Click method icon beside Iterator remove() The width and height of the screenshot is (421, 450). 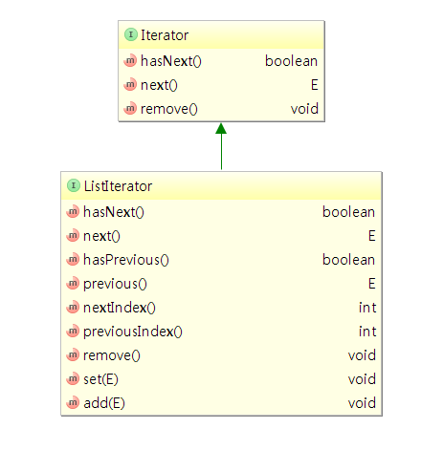(x=130, y=109)
